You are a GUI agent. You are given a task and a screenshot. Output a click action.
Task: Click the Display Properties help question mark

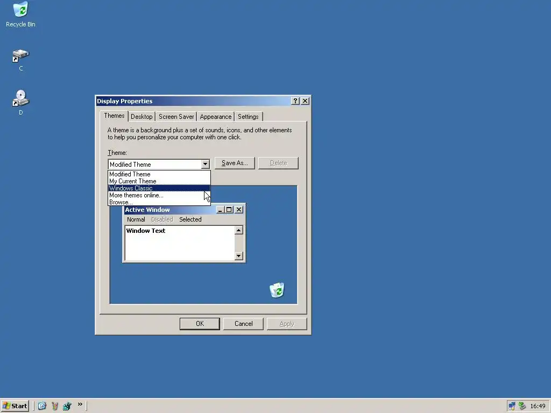click(x=295, y=101)
